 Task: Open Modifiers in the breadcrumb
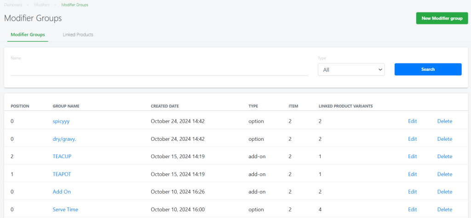tap(42, 5)
